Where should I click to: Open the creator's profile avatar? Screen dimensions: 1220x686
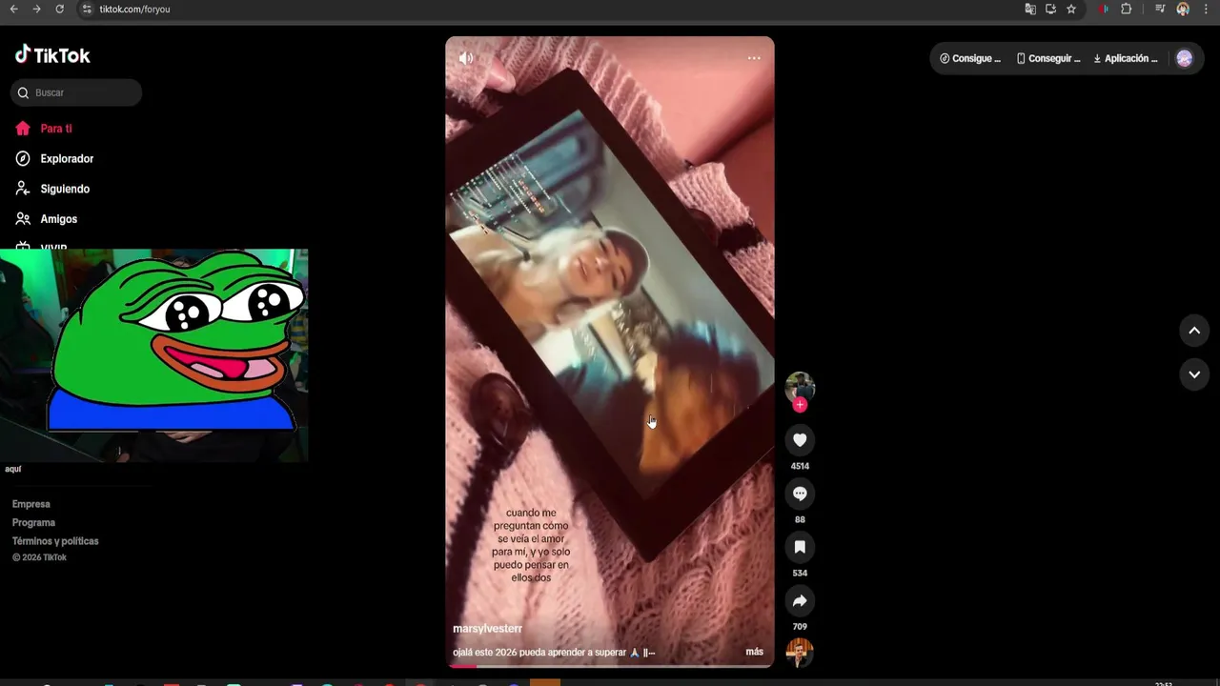point(800,386)
